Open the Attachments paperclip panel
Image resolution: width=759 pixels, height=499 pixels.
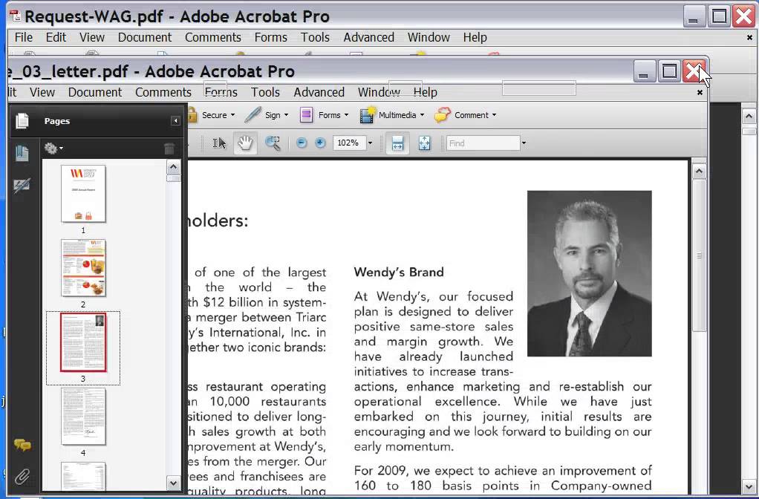pos(22,477)
